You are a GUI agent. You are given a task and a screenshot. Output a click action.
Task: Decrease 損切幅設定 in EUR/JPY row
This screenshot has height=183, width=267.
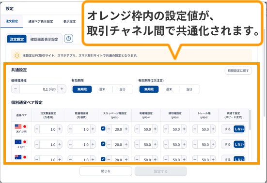166,144
